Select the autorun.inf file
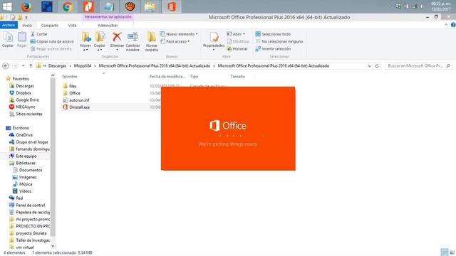The height and width of the screenshot is (256, 456). coord(79,100)
